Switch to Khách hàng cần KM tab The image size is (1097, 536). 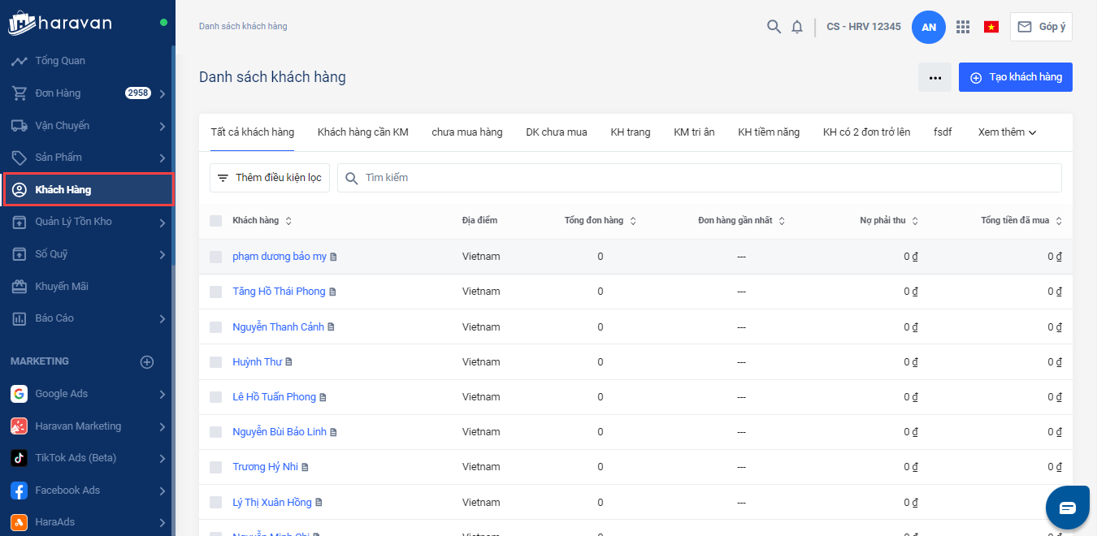click(362, 132)
